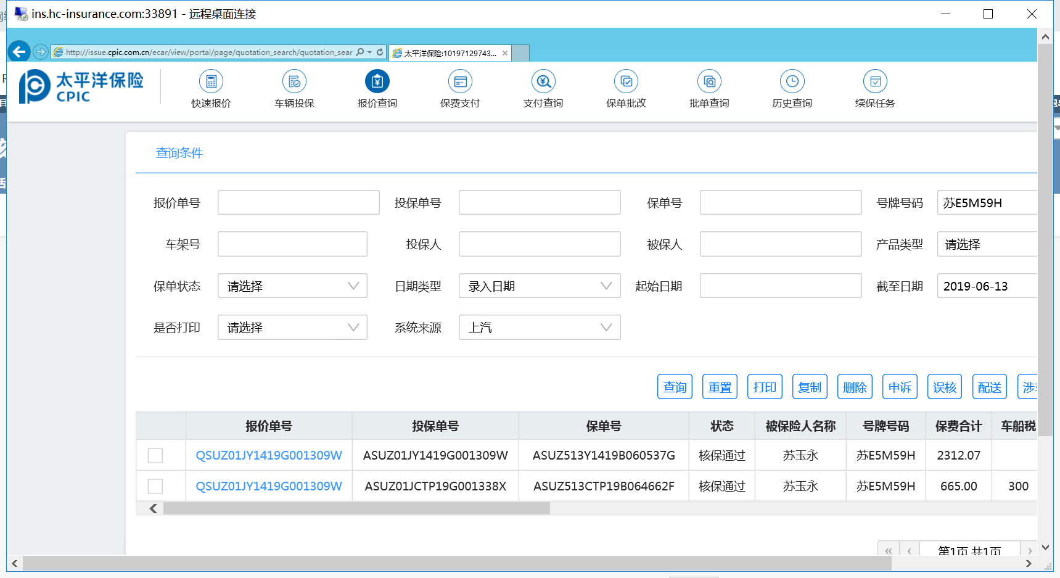Image resolution: width=1060 pixels, height=578 pixels.
Task: Open the 续保任务 renewal task icon
Action: [875, 82]
